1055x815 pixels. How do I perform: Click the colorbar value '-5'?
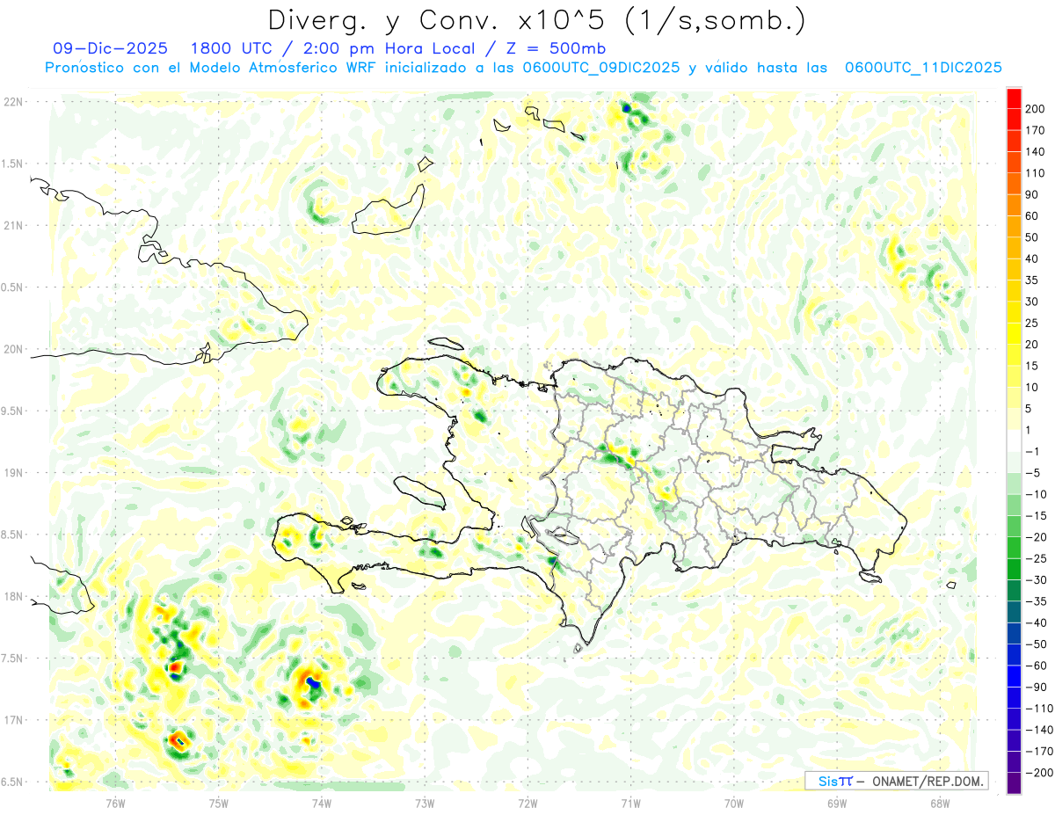tap(1033, 473)
